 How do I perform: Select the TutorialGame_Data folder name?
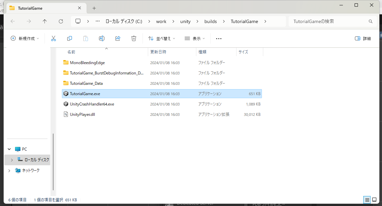coord(86,83)
